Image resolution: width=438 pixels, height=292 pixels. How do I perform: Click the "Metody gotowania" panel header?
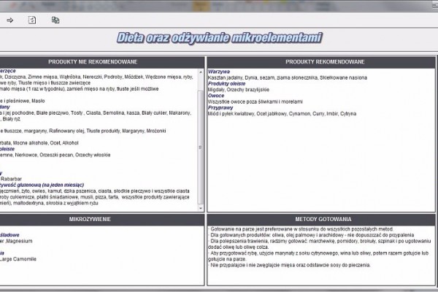point(321,218)
